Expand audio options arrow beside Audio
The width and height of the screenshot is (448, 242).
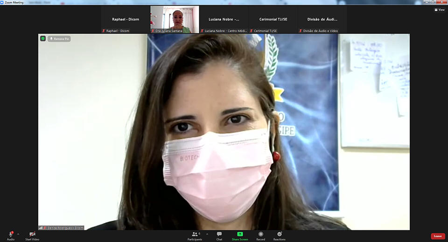click(18, 234)
